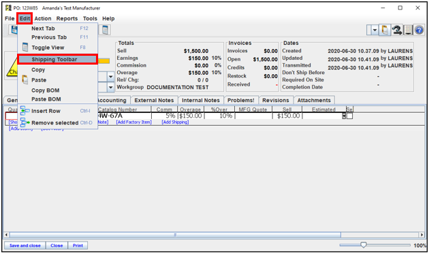Click the Save and close button
The image size is (429, 255).
tap(25, 245)
